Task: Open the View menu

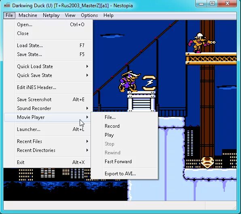Action: [x=70, y=15]
